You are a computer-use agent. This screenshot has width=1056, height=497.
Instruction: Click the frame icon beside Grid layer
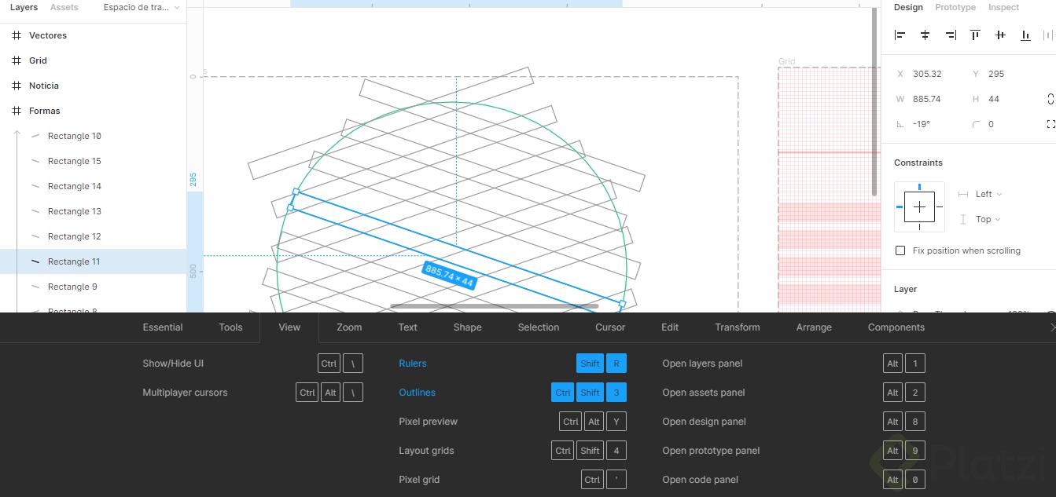16,60
